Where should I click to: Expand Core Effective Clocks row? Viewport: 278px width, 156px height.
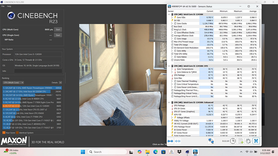coord(172,32)
